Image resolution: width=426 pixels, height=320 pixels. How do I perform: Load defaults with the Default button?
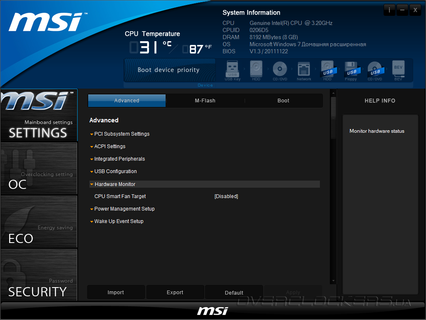click(x=234, y=292)
